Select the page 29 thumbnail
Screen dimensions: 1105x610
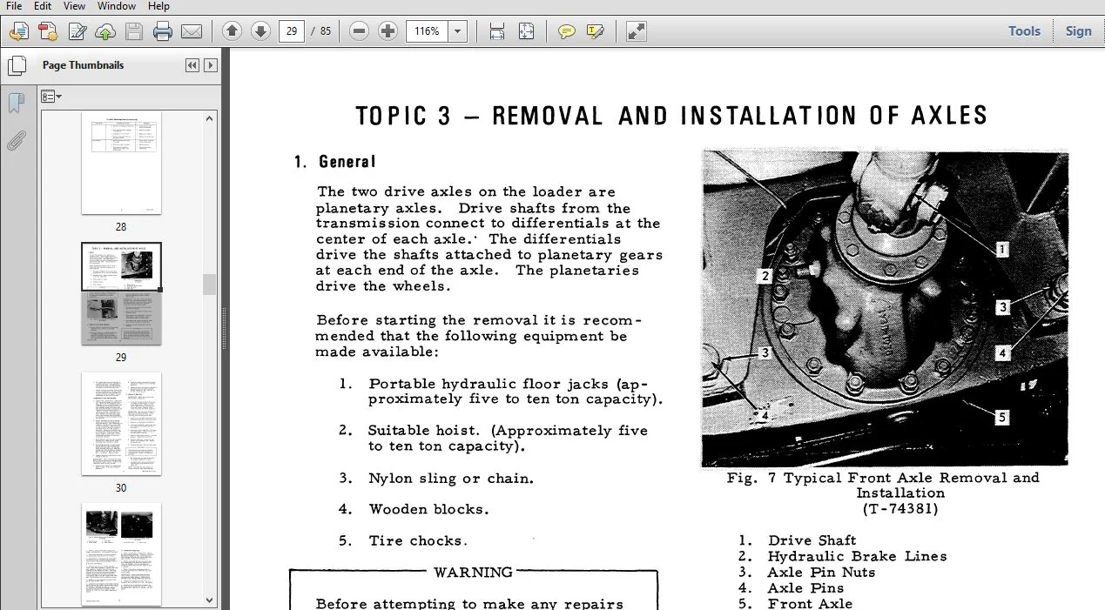(121, 293)
